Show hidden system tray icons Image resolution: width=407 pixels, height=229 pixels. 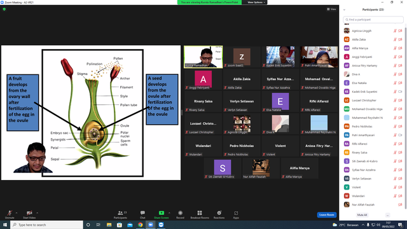click(x=363, y=225)
